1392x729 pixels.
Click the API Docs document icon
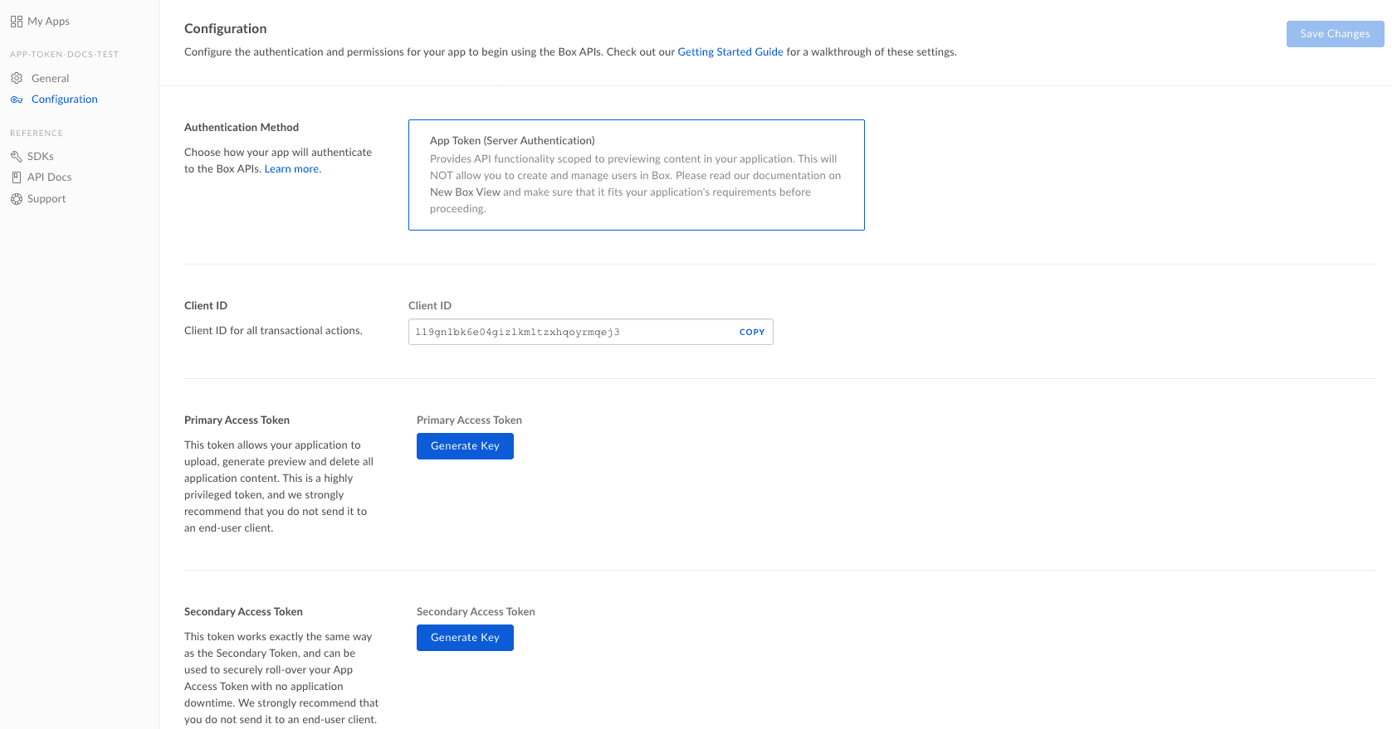[16, 177]
